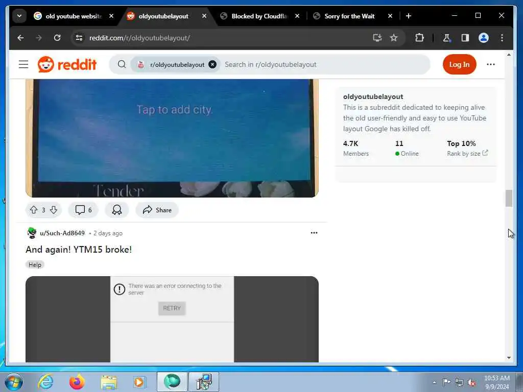The height and width of the screenshot is (392, 523).
Task: Open the clock showing 10:53 AM
Action: [497, 382]
